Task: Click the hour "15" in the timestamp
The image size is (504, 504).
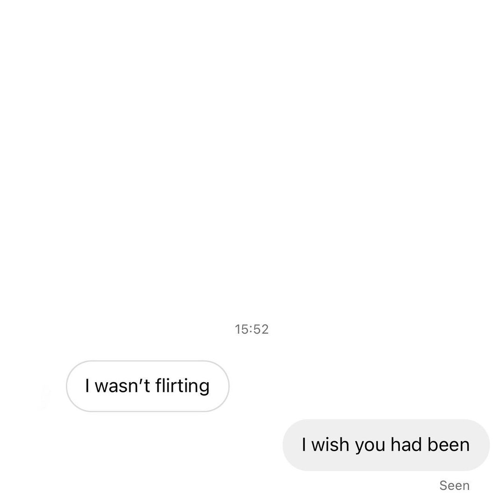Action: coord(241,329)
